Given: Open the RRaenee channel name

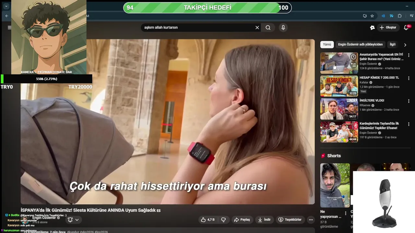Looking at the screenshot, I should coord(365,105).
